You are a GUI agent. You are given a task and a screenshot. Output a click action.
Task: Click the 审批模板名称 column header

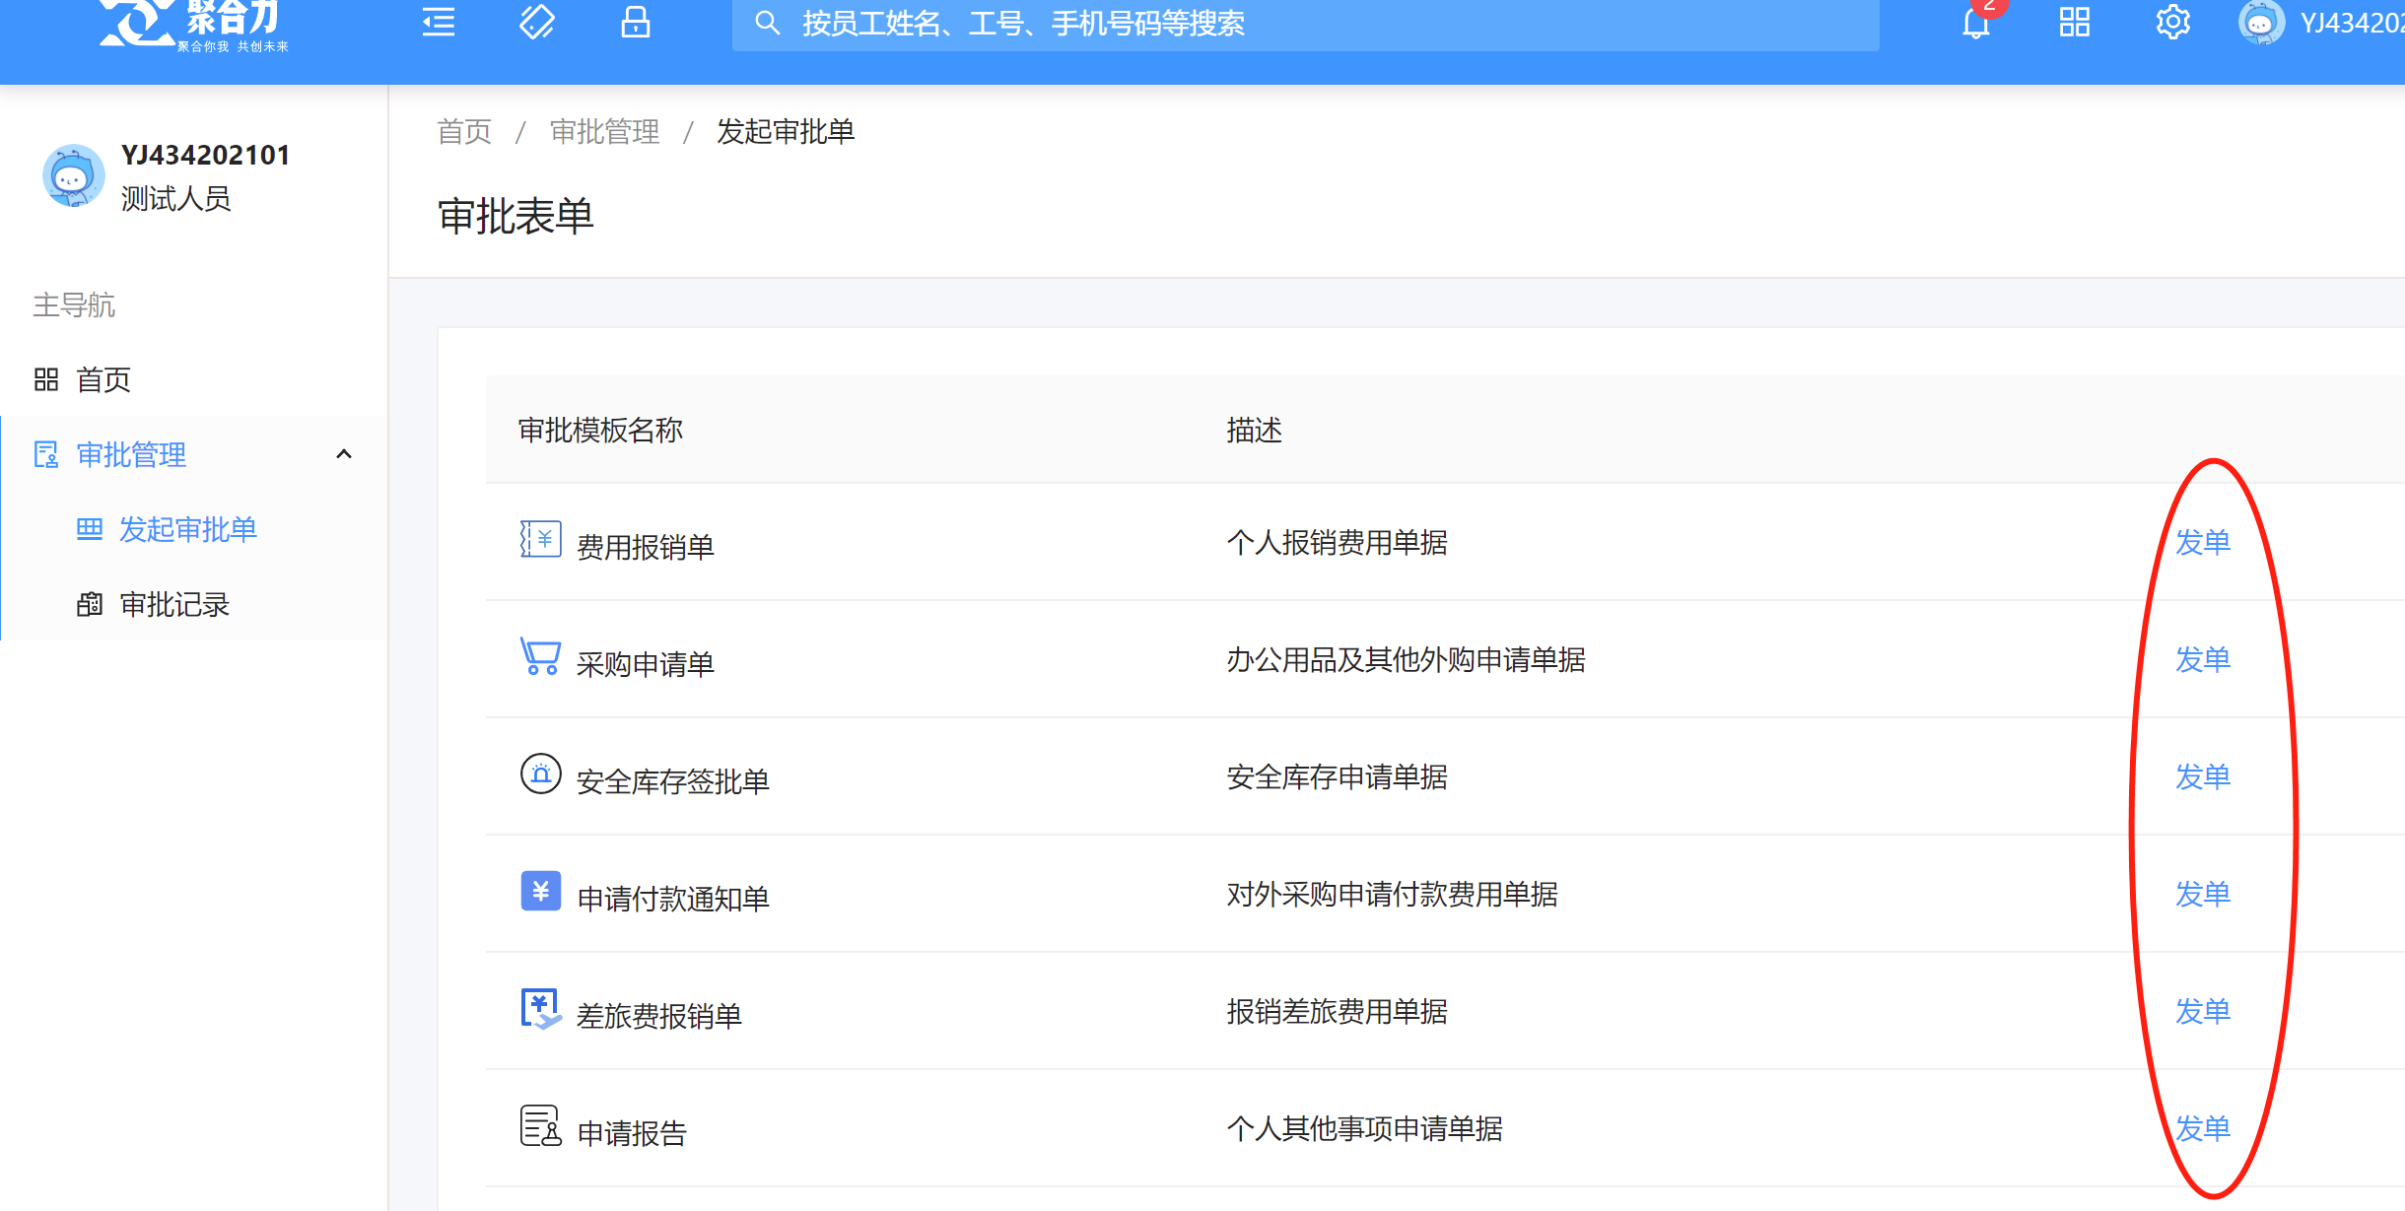click(x=600, y=430)
